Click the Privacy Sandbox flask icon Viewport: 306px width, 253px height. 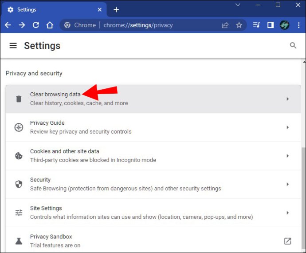(x=19, y=241)
